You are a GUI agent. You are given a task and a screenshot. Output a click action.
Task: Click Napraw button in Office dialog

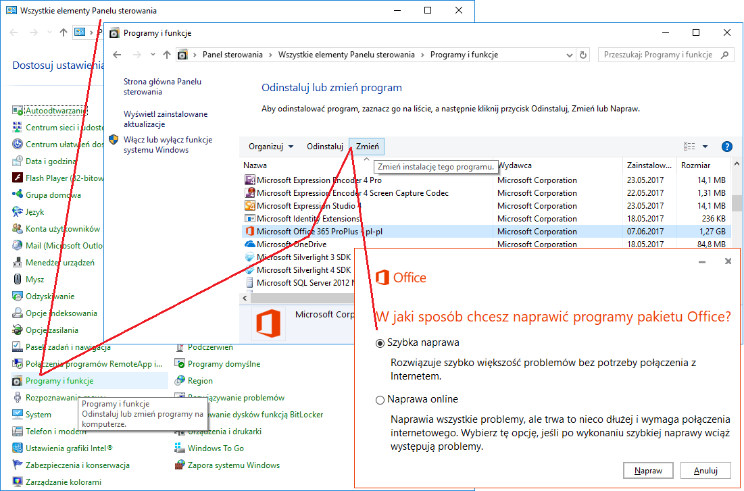coord(648,471)
